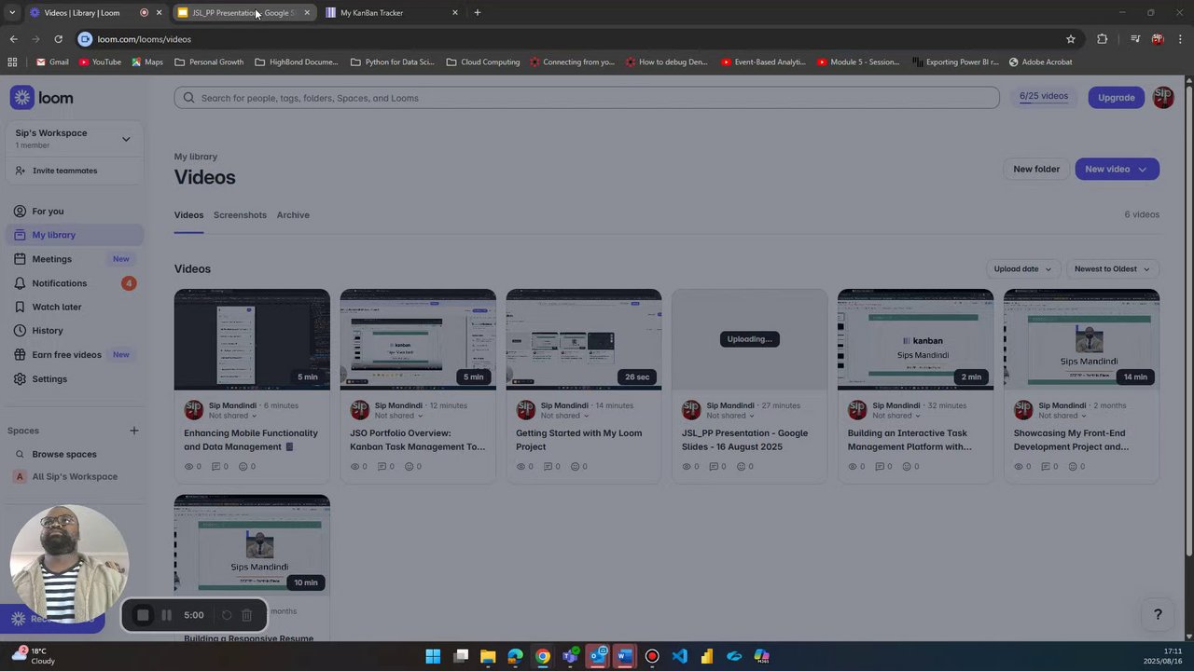The image size is (1194, 671).
Task: Click comments icon on Building an Interactive video
Action: coord(881,466)
